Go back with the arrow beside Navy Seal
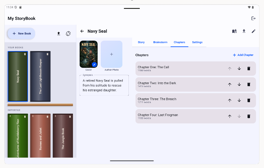This screenshot has width=264, height=168. point(82,31)
